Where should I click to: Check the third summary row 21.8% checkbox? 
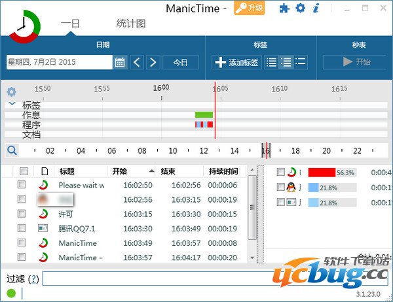281,202
